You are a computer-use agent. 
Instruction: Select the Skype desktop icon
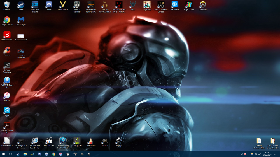tap(7, 110)
